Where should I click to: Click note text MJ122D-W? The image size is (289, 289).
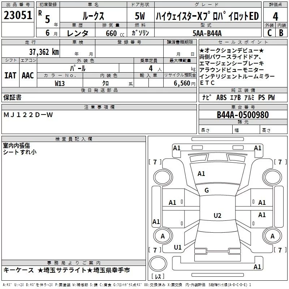click(28, 115)
